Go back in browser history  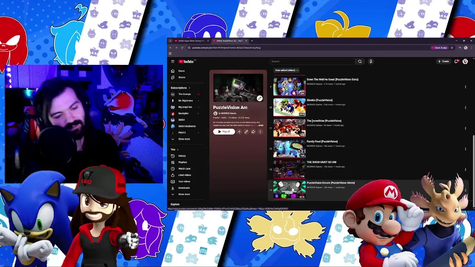tap(170, 48)
